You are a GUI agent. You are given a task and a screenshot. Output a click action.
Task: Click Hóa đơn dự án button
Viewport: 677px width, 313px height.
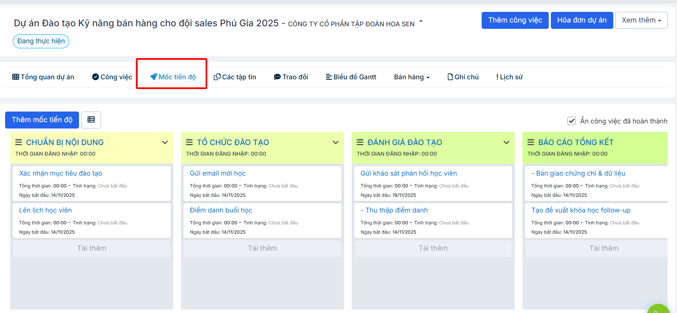[x=581, y=20]
